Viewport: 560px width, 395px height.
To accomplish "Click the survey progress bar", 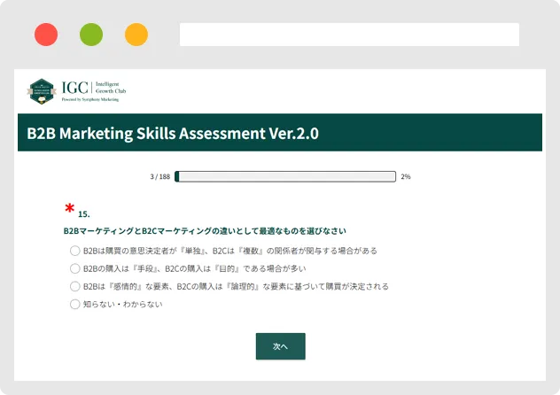I will pos(285,176).
